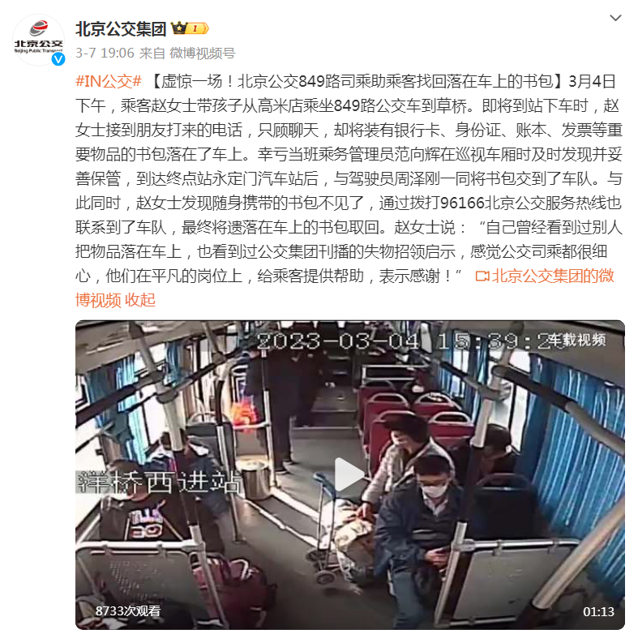Open the #IN公交# hashtag topic
The image size is (638, 634).
click(x=109, y=81)
